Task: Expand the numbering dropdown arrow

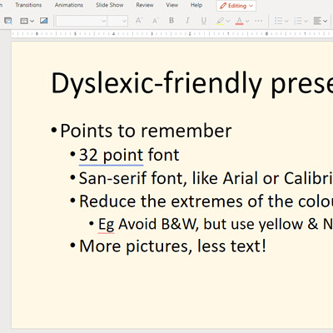Action: 306,21
